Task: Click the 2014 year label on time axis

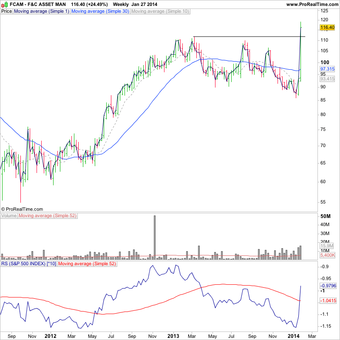Action: [x=294, y=336]
